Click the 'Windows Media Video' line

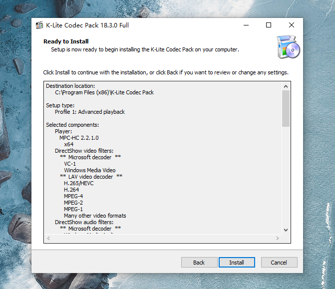pyautogui.click(x=90, y=170)
